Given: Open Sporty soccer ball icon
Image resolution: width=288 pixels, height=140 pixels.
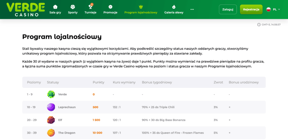Looking at the screenshot, I should point(73,7).
